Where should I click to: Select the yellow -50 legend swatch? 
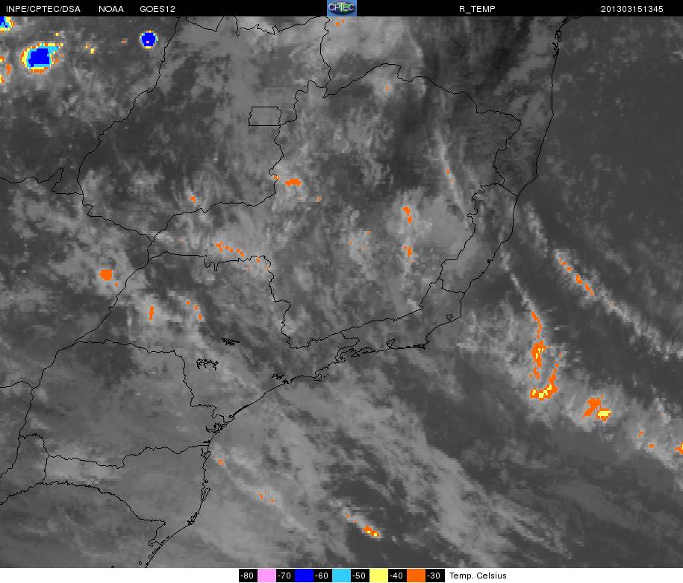(x=378, y=576)
